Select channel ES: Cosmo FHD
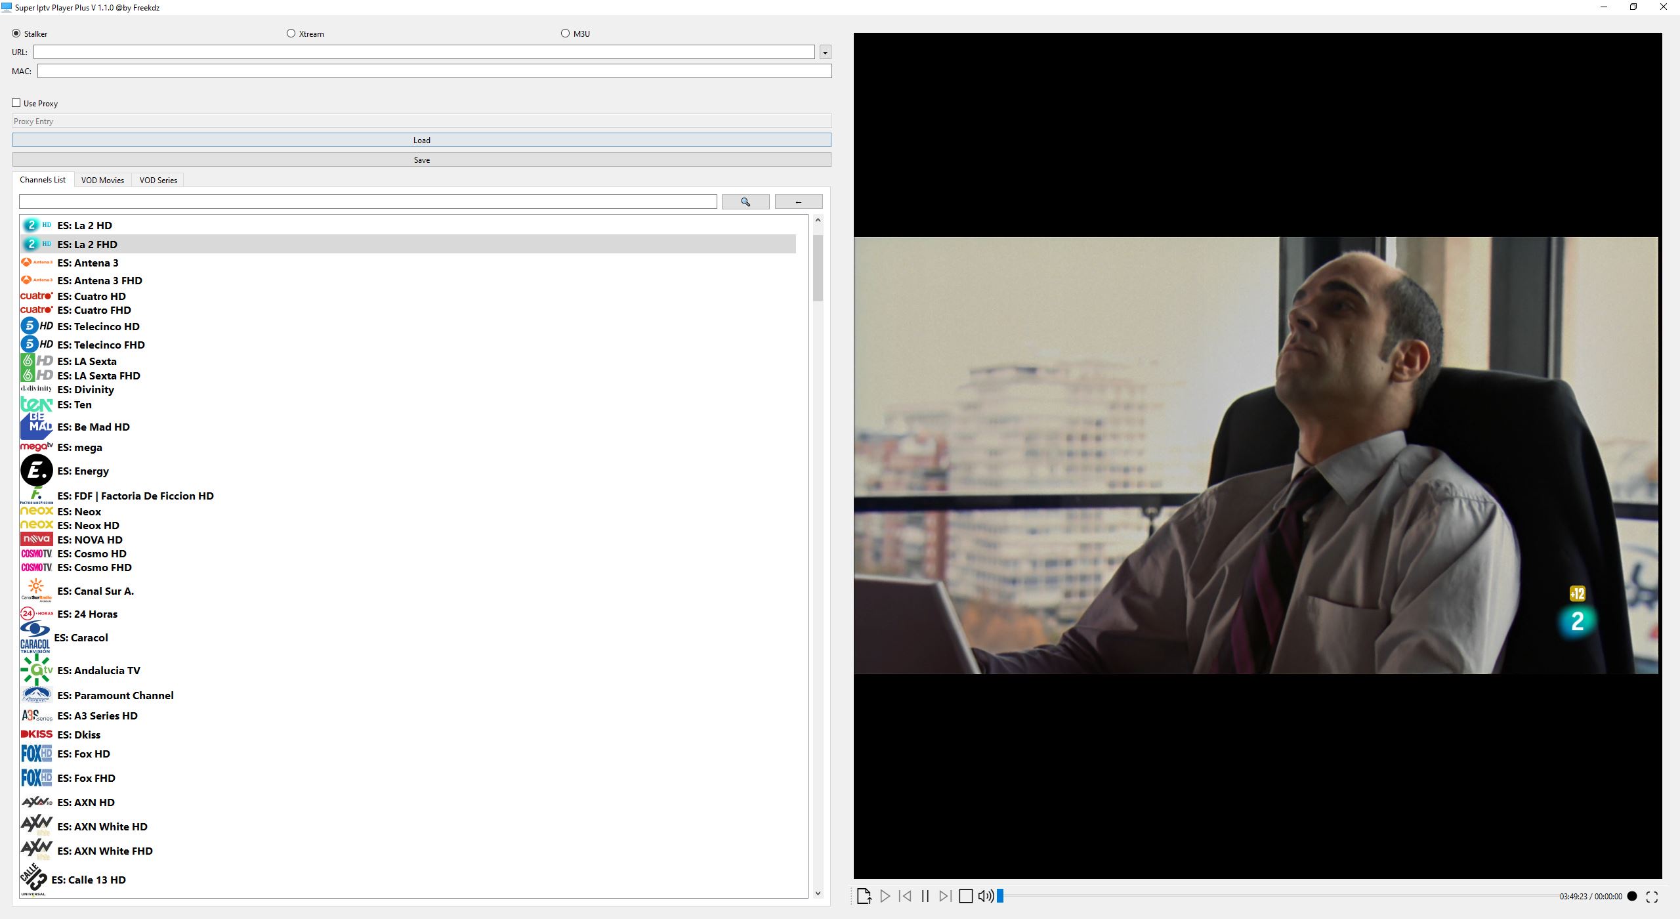This screenshot has width=1680, height=919. coord(408,567)
